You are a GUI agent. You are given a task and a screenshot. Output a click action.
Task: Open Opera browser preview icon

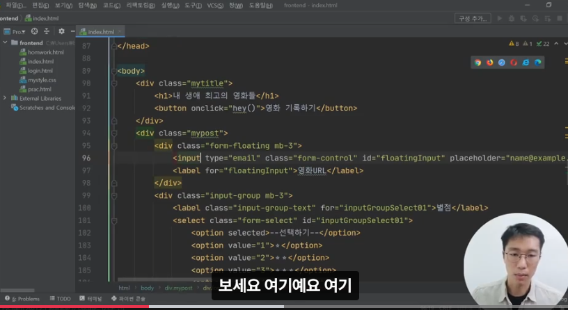(514, 63)
